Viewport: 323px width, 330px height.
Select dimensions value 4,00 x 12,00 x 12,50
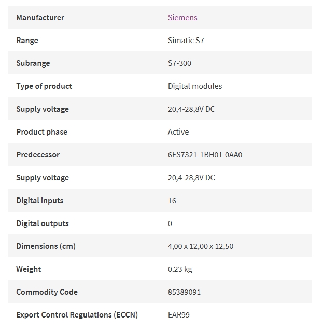[x=201, y=246]
